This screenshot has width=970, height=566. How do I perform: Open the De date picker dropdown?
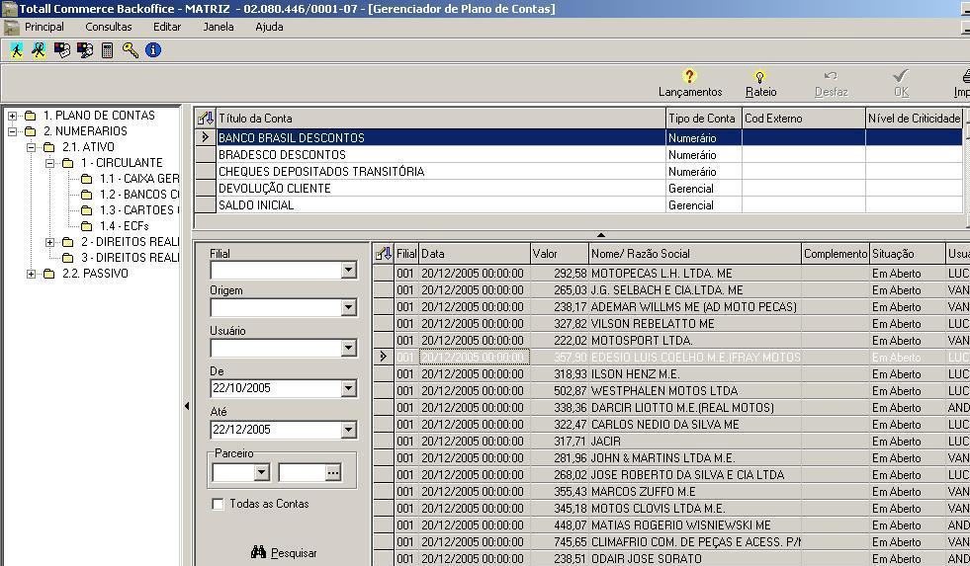[x=349, y=388]
